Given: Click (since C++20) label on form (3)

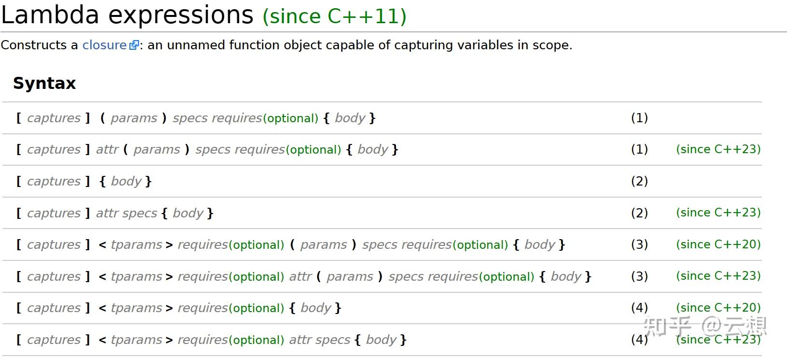Looking at the screenshot, I should (718, 244).
